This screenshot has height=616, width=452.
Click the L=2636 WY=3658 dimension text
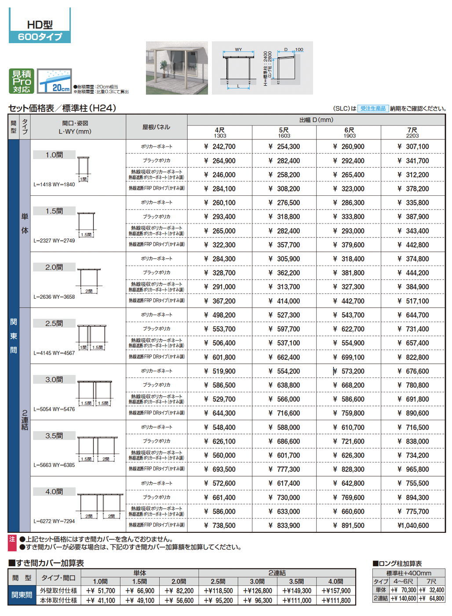54,297
